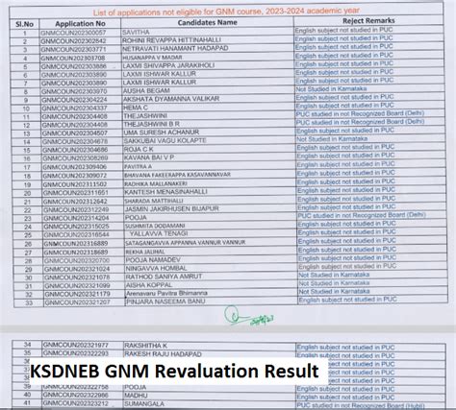This screenshot has height=410, width=456.
Task: Select the name SAVITHA
Action: [x=136, y=32]
